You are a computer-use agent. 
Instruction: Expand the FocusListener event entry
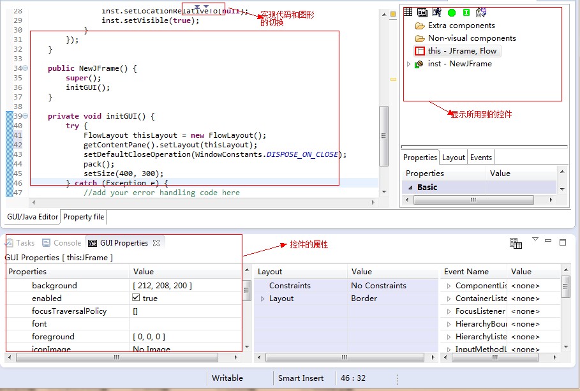(449, 311)
